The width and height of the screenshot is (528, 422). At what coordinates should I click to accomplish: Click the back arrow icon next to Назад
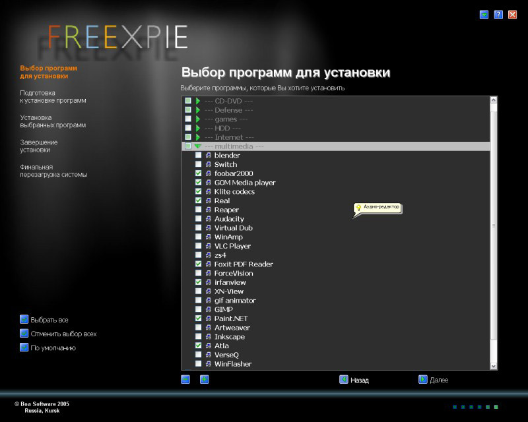(343, 379)
